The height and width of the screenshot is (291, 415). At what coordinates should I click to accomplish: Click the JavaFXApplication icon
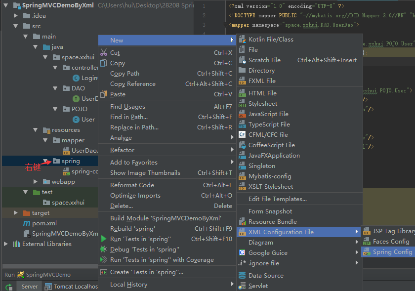(x=242, y=156)
